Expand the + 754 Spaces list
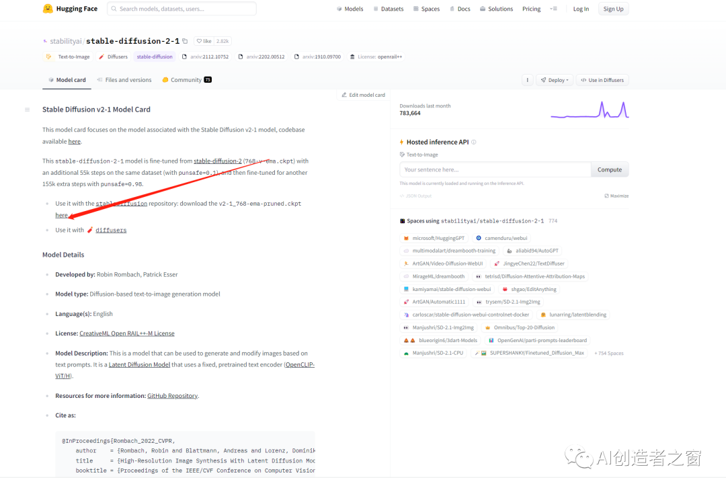 coord(608,354)
